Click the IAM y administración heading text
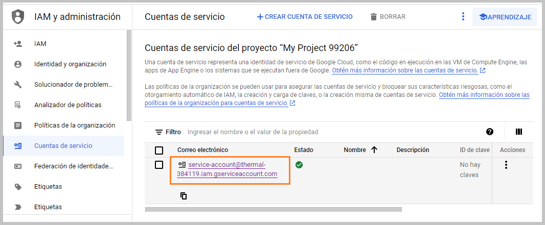Image resolution: width=545 pixels, height=225 pixels. [78, 17]
